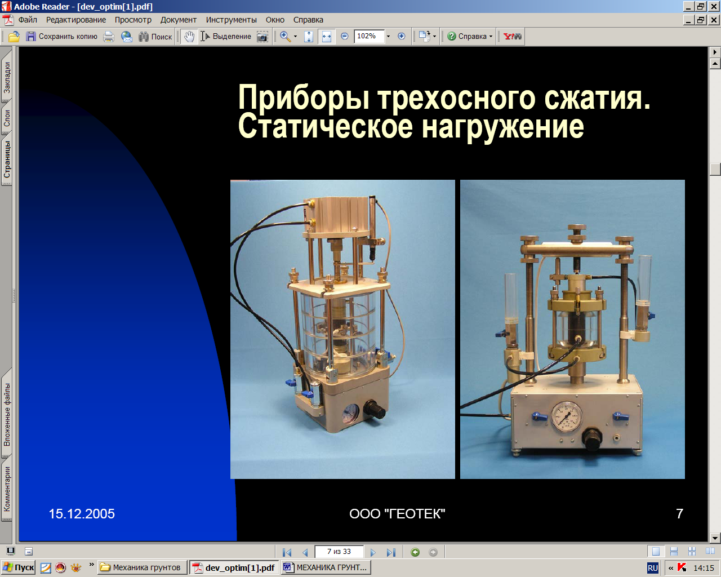Viewport: 721px width, 577px height.
Task: Click the 102% zoom input field
Action: click(x=369, y=36)
